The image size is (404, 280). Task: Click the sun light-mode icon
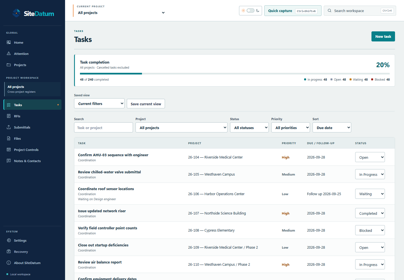243,11
